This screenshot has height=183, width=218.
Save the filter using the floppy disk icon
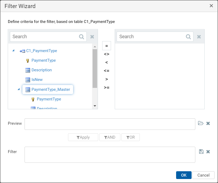pyautogui.click(x=201, y=151)
